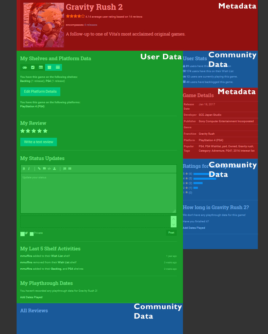This screenshot has height=334, width=268.
Task: Open the custom shelves list icon
Action: [58, 67]
